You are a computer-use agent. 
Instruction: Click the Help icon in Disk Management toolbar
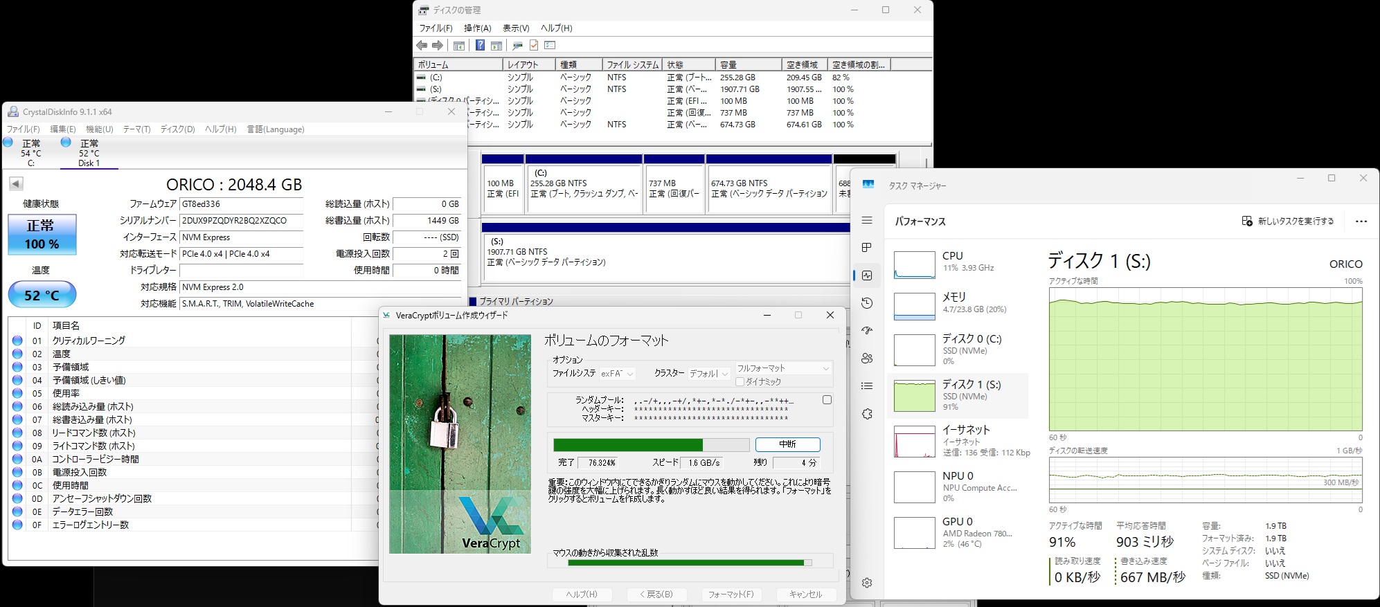480,46
